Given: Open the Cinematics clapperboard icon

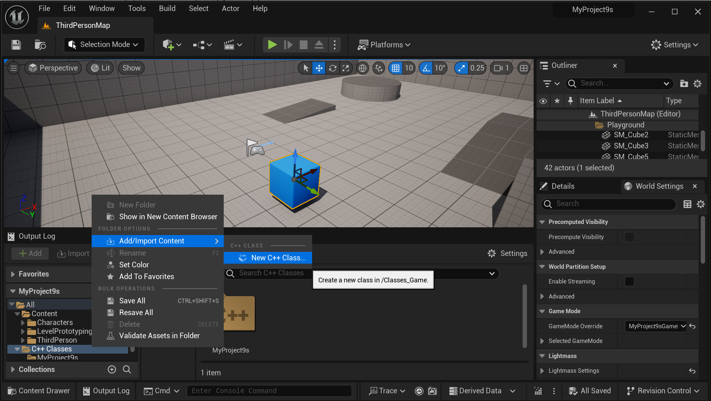Looking at the screenshot, I should [x=233, y=45].
